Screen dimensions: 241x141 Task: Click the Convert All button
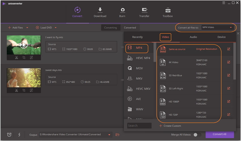220,134
